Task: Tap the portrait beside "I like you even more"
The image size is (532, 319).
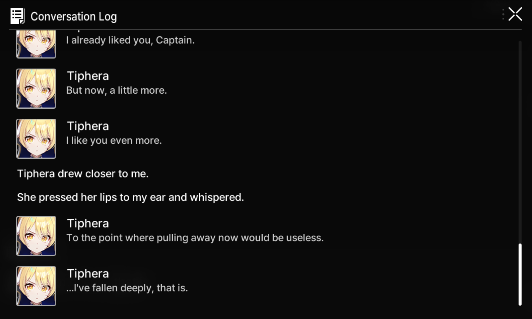Action: pyautogui.click(x=36, y=139)
